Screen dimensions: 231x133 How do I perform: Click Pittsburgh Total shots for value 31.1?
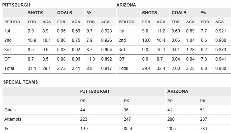[32, 68]
